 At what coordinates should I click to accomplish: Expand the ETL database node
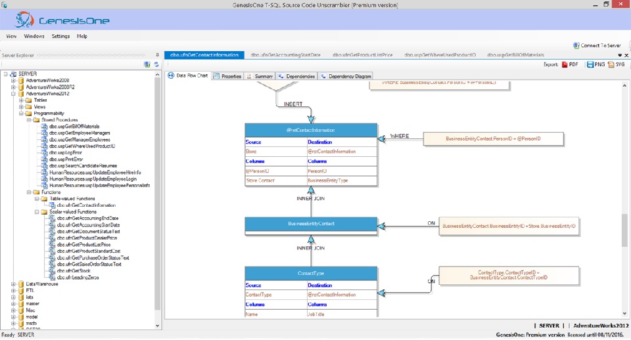(x=13, y=291)
